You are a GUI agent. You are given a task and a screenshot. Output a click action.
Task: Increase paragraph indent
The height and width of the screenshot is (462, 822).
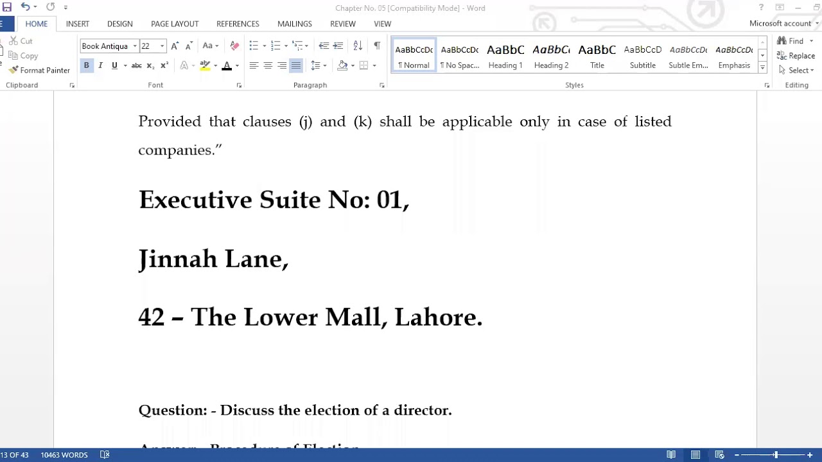[338, 46]
